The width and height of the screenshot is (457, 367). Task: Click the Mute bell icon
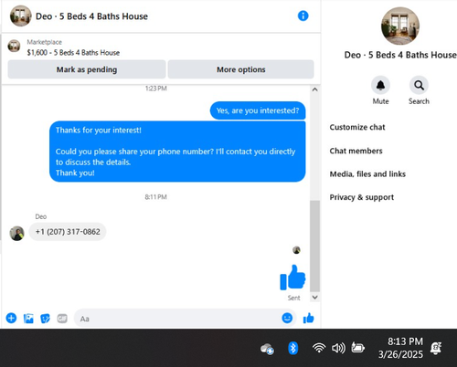coord(380,85)
